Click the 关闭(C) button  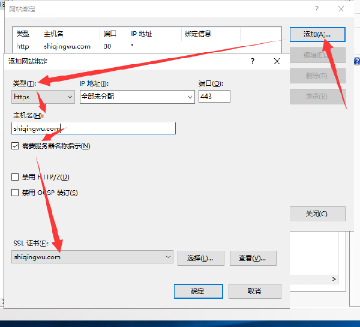coord(317,214)
